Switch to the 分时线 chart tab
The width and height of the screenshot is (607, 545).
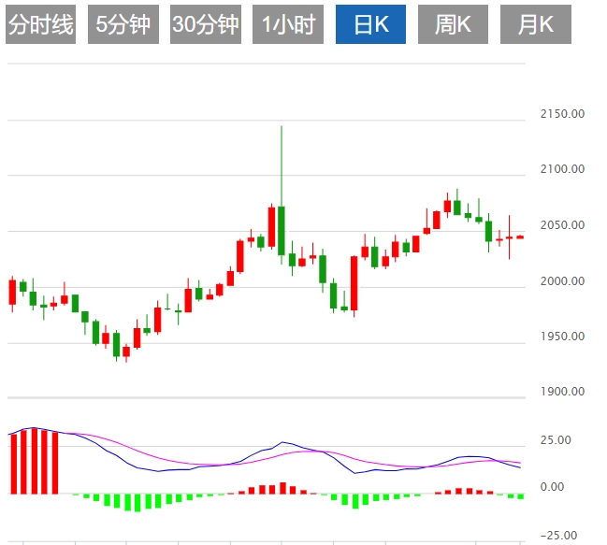[40, 24]
